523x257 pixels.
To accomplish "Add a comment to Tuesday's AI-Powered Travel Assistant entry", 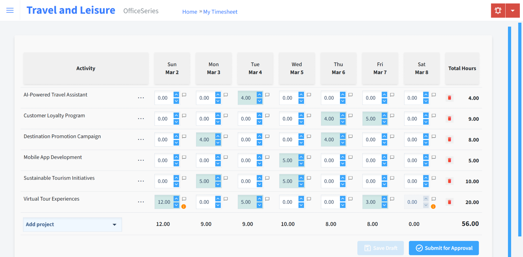I will pos(267,94).
